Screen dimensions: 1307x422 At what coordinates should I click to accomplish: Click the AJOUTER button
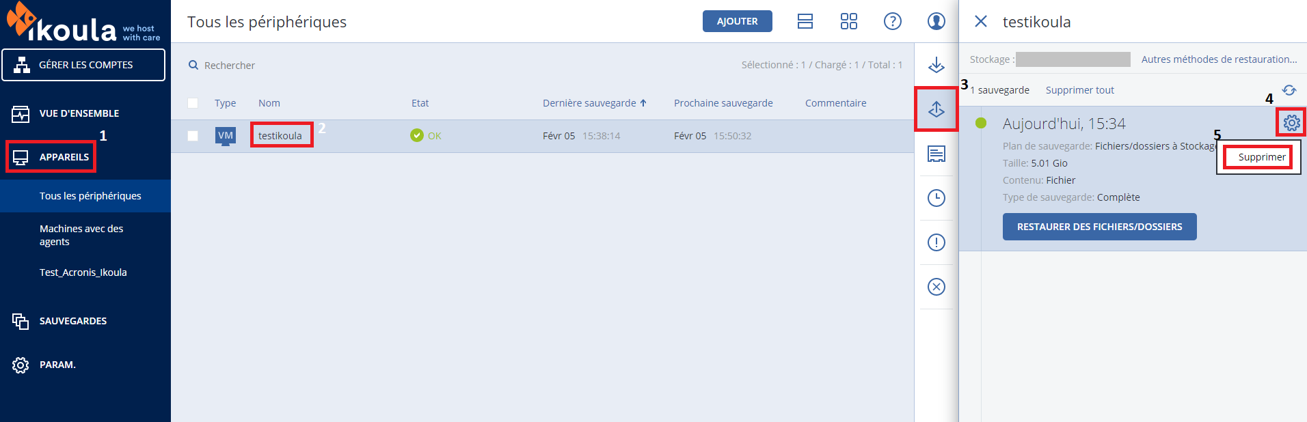(x=737, y=21)
